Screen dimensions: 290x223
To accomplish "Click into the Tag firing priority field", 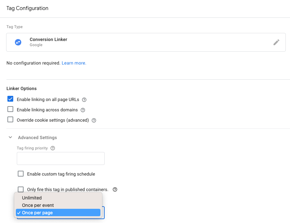I will (x=61, y=158).
